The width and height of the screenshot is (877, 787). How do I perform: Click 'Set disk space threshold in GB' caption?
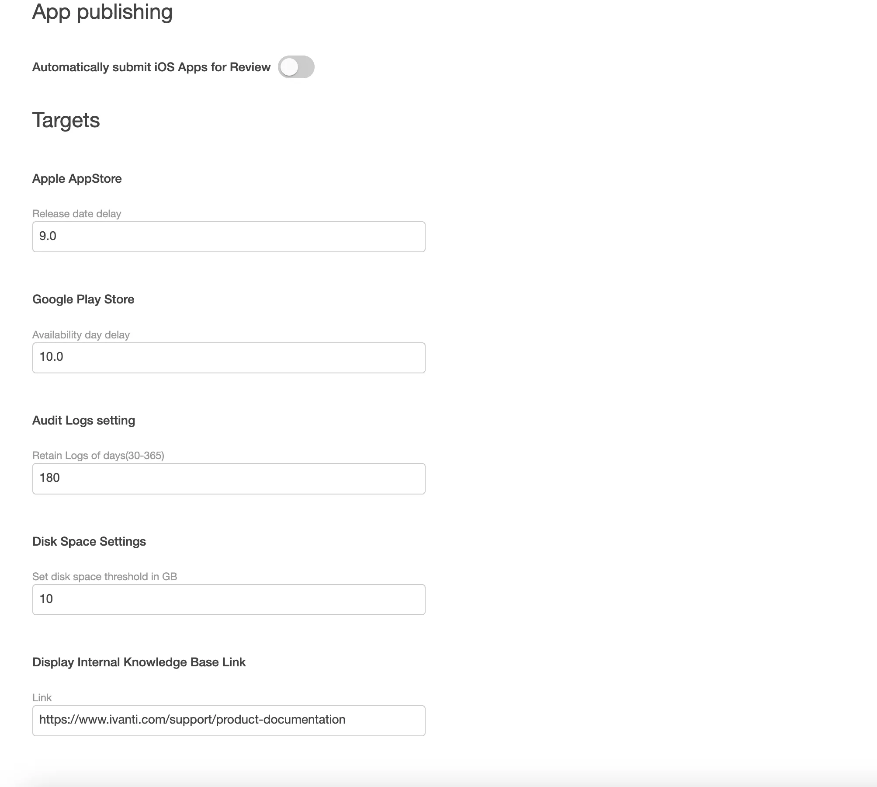pyautogui.click(x=104, y=577)
